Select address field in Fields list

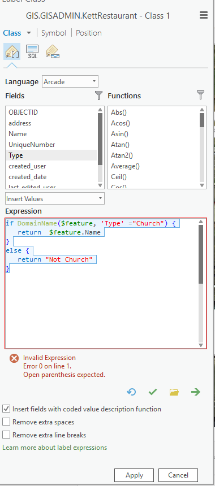click(51, 123)
